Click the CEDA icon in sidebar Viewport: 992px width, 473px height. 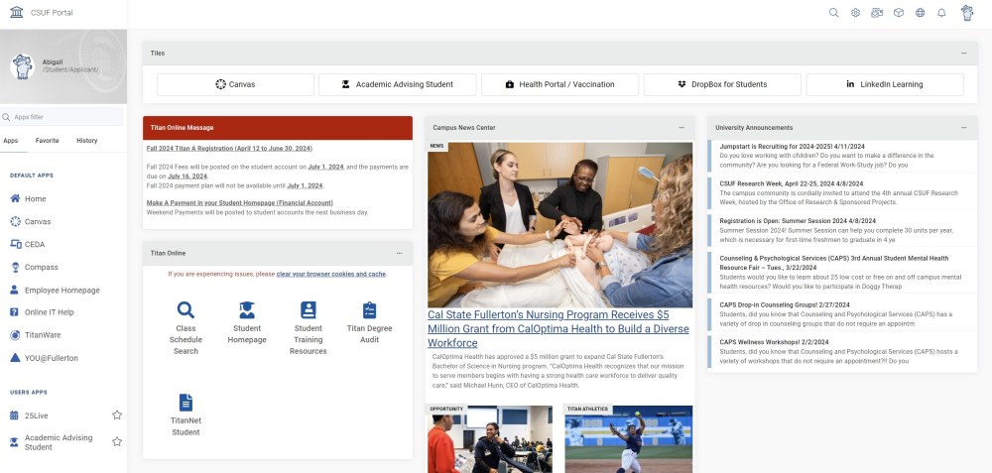pyautogui.click(x=15, y=244)
